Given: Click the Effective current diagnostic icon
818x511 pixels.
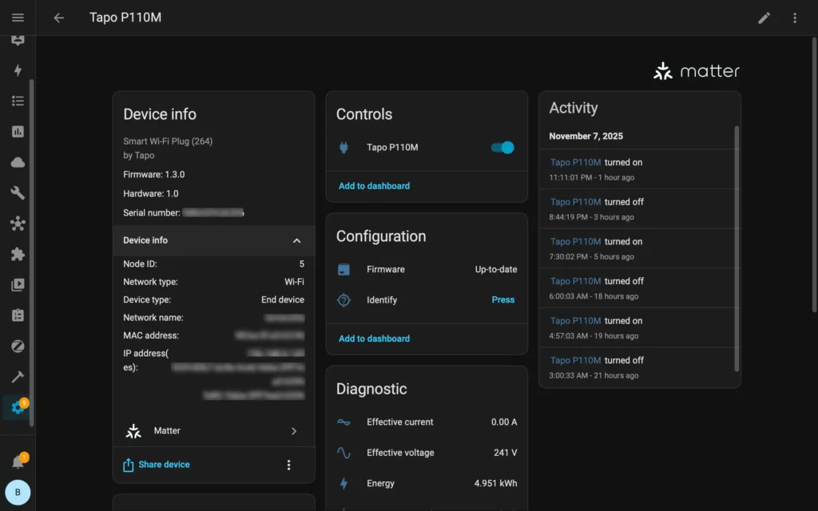Looking at the screenshot, I should pyautogui.click(x=345, y=422).
